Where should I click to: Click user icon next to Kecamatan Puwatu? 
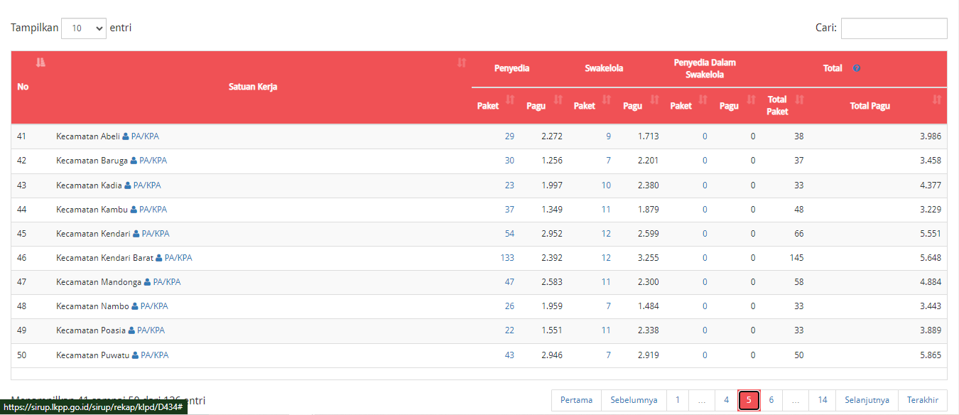click(135, 355)
